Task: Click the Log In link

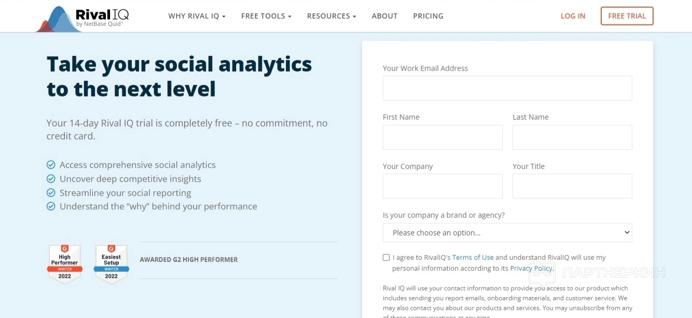Action: [x=573, y=16]
